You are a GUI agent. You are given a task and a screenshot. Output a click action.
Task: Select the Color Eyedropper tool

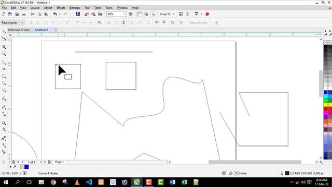[4, 138]
